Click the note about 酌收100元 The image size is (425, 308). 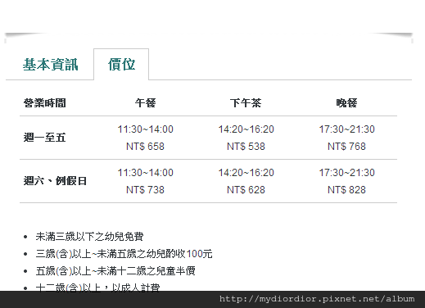[x=124, y=254]
